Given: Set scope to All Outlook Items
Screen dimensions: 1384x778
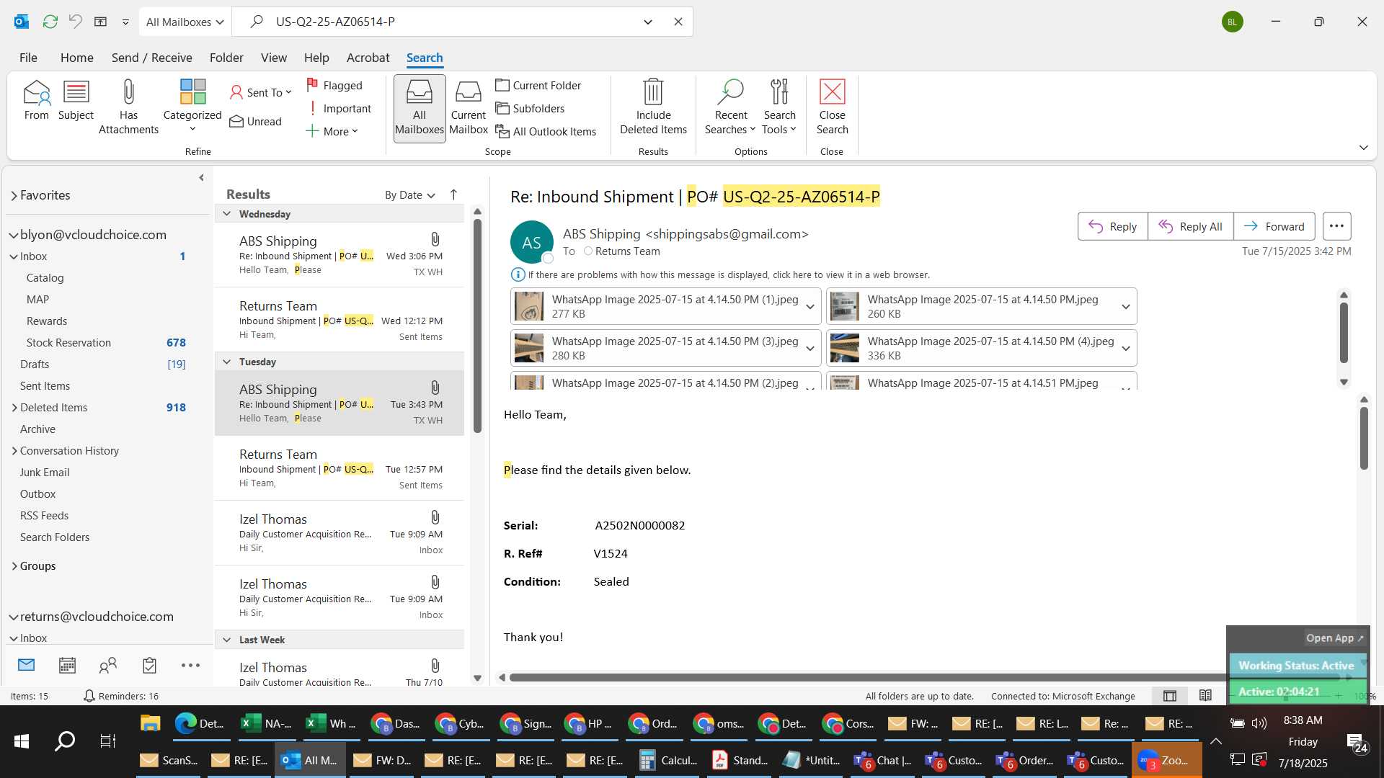Looking at the screenshot, I should (546, 131).
